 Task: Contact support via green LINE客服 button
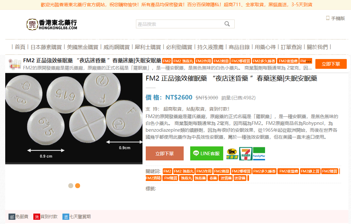tap(207, 154)
